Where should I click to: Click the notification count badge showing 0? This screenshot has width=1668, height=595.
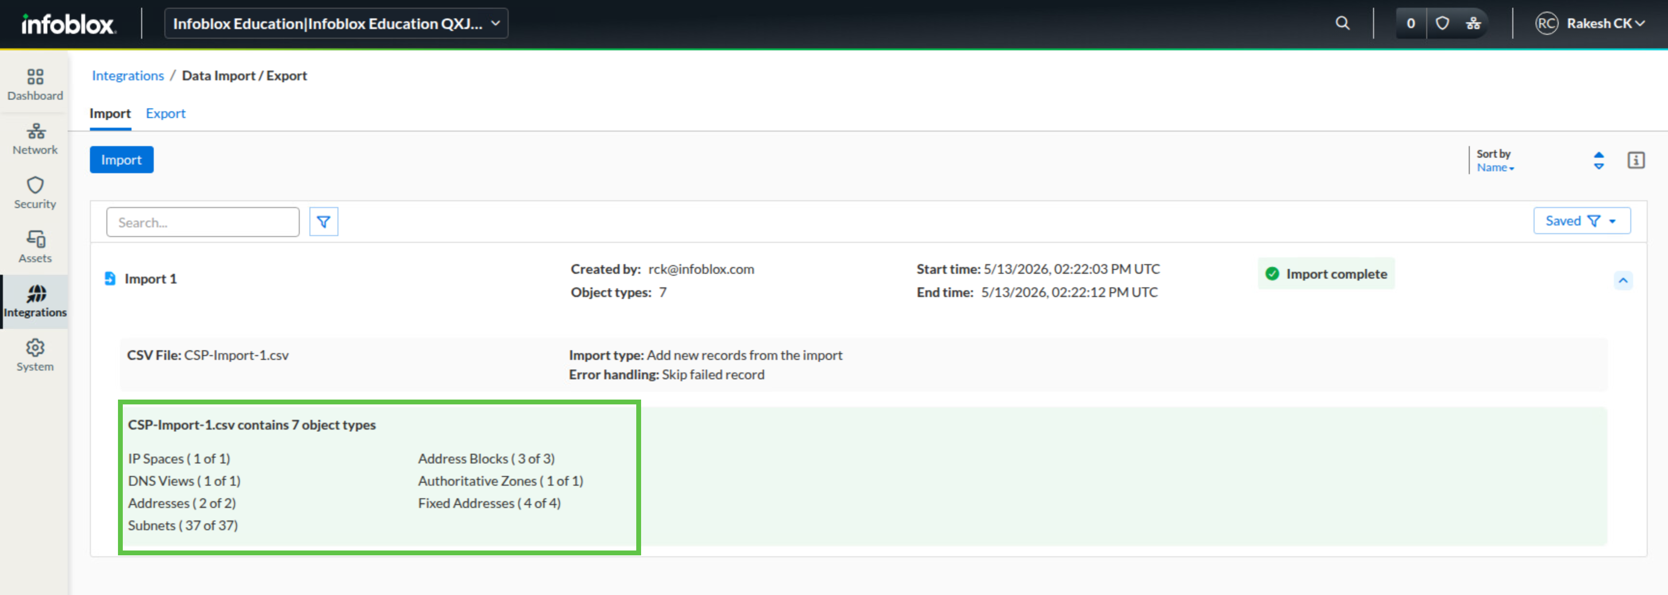(x=1411, y=23)
